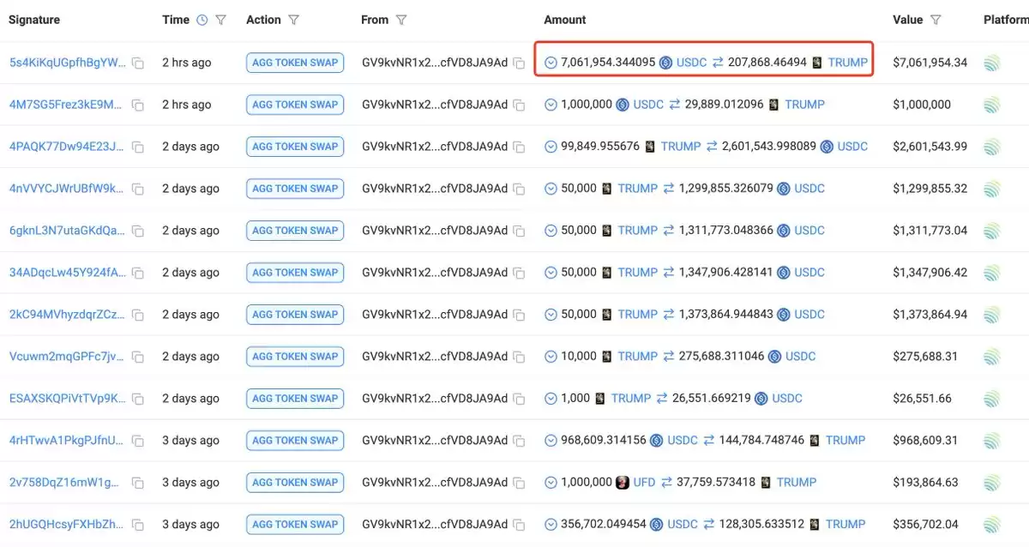
Task: Expand amount details for 99,849.955676 TRUMP
Action: click(551, 147)
